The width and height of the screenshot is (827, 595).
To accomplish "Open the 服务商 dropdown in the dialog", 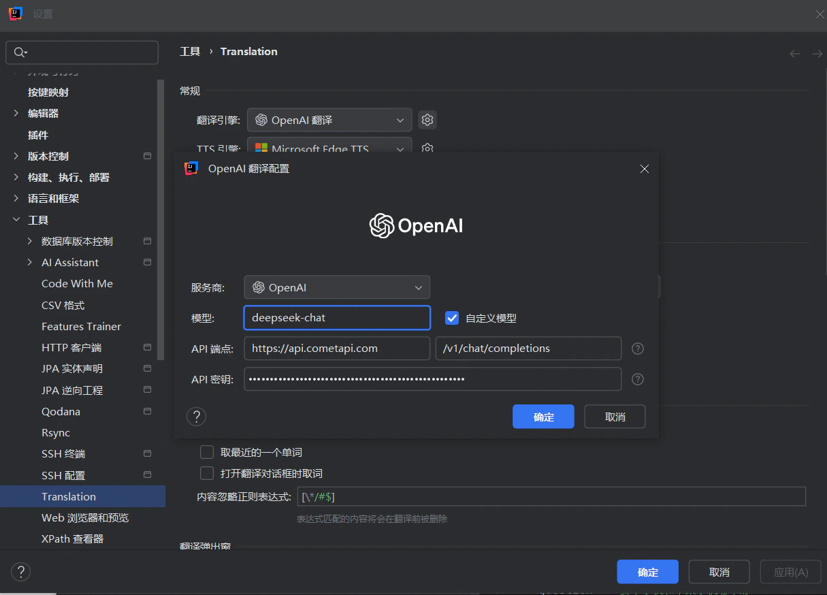I will (x=336, y=287).
